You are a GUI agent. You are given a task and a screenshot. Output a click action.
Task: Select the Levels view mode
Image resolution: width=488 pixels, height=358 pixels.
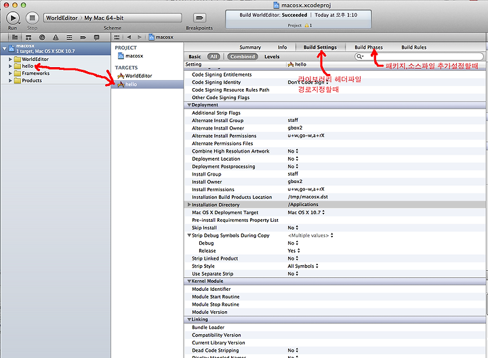click(272, 57)
